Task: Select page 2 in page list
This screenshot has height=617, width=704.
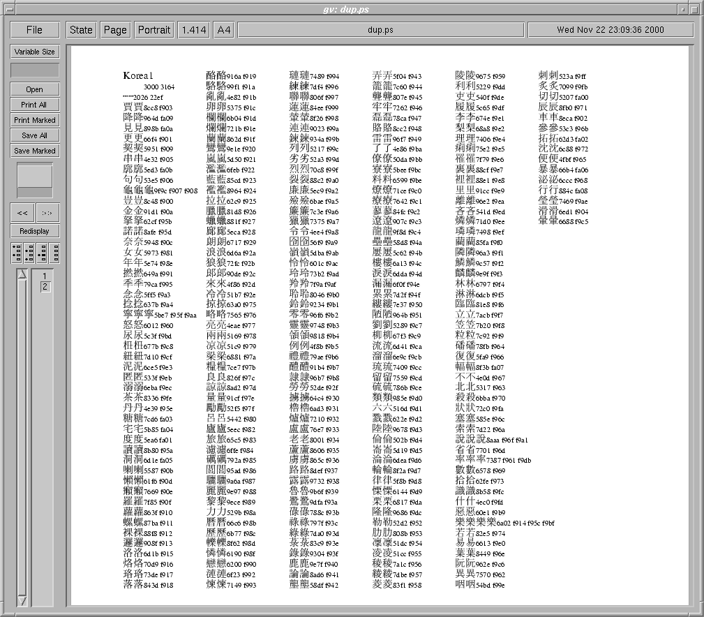Action: pos(45,286)
